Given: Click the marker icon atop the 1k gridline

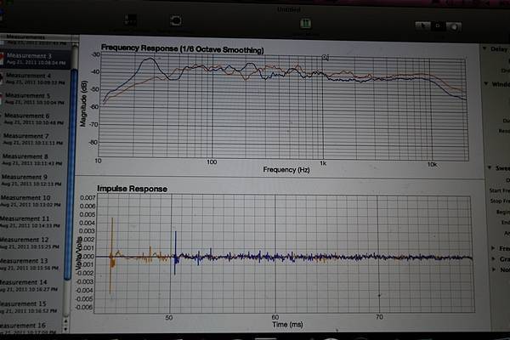Looking at the screenshot, I should point(325,58).
